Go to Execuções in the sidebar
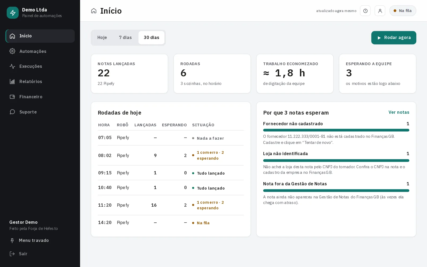Viewport: 427px width, 267px height. pos(40,66)
